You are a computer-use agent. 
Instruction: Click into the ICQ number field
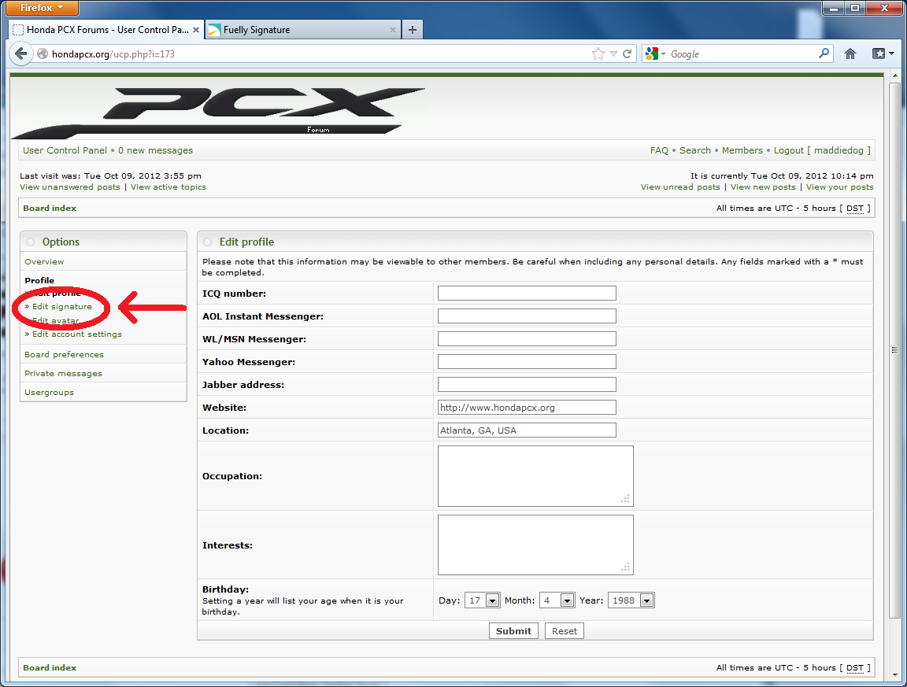(527, 294)
